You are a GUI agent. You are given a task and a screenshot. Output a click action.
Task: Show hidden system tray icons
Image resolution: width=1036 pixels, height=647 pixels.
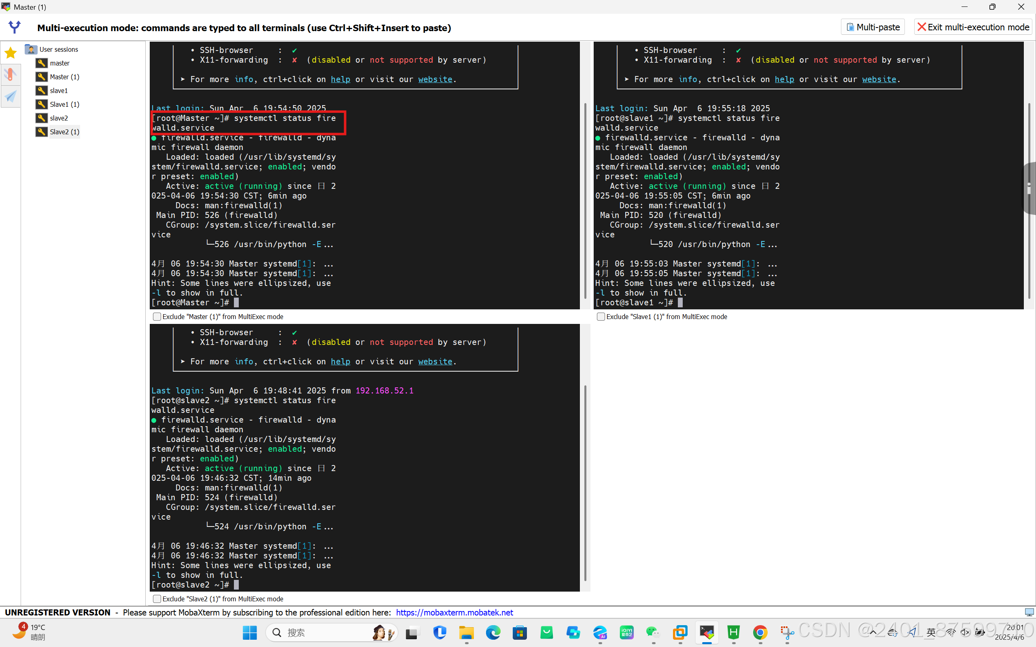pos(873,632)
